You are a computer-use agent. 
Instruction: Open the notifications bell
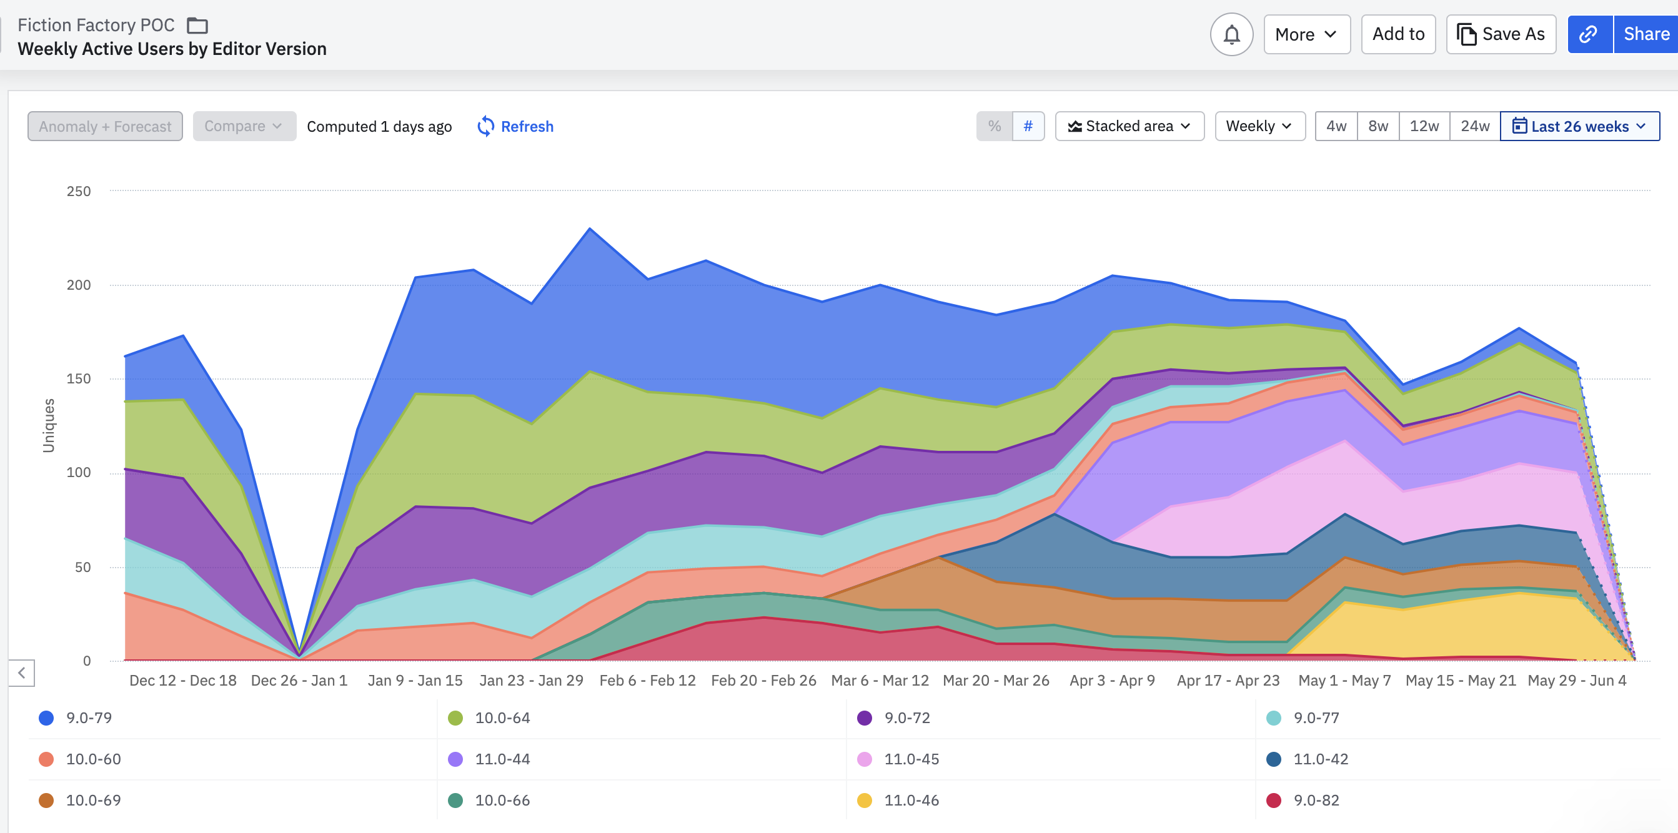1232,34
